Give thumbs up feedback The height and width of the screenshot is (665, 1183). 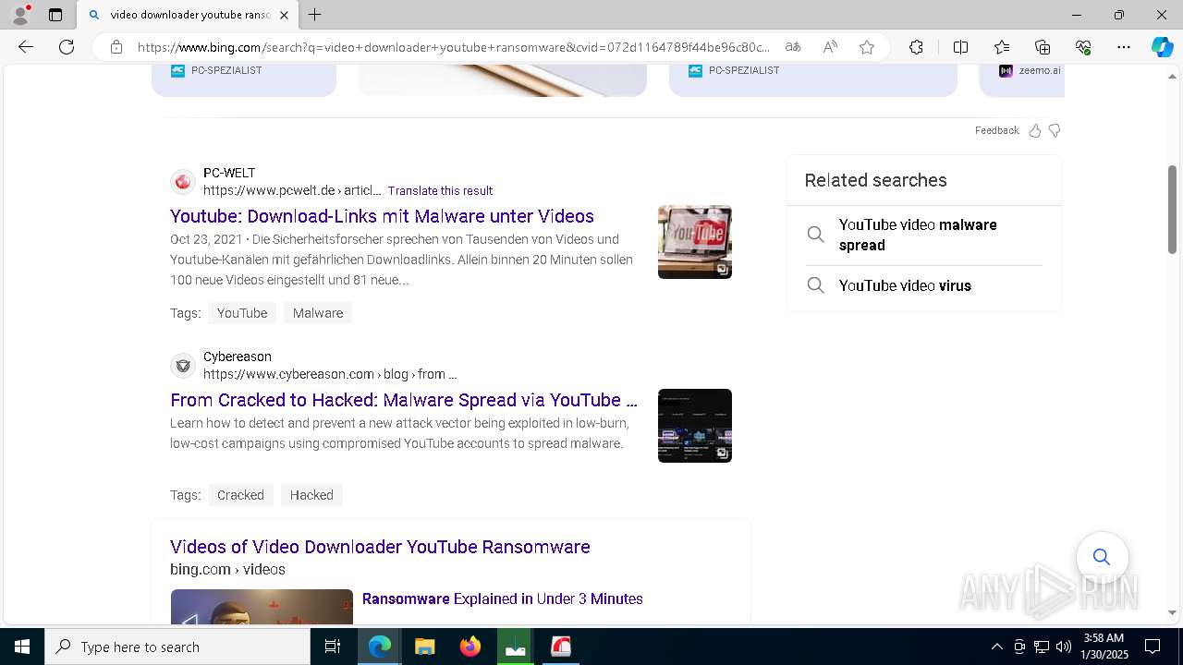[x=1035, y=130]
